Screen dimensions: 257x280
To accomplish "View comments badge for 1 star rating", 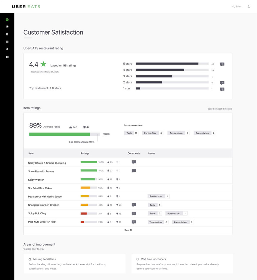I will click(x=222, y=88).
